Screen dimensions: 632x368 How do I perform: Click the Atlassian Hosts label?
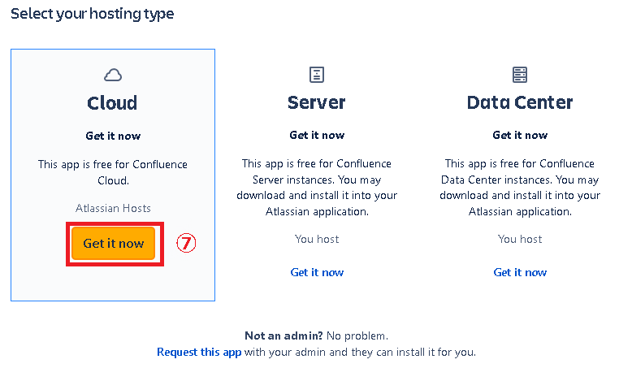(x=113, y=209)
